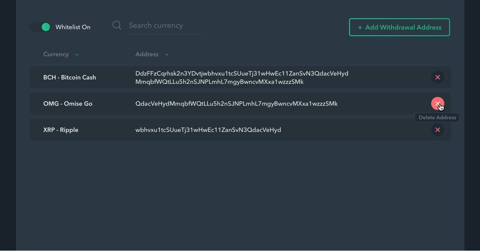Open the chevron next to Address
Image resolution: width=480 pixels, height=251 pixels.
(x=167, y=55)
